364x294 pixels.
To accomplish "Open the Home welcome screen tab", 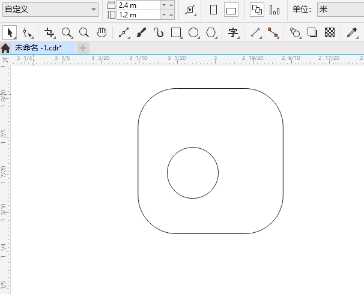I will point(5,48).
